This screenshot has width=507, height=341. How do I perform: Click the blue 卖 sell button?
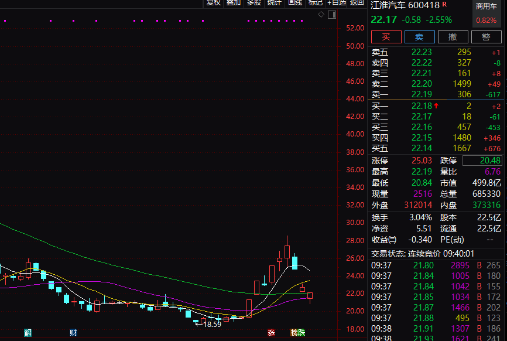tap(419, 37)
